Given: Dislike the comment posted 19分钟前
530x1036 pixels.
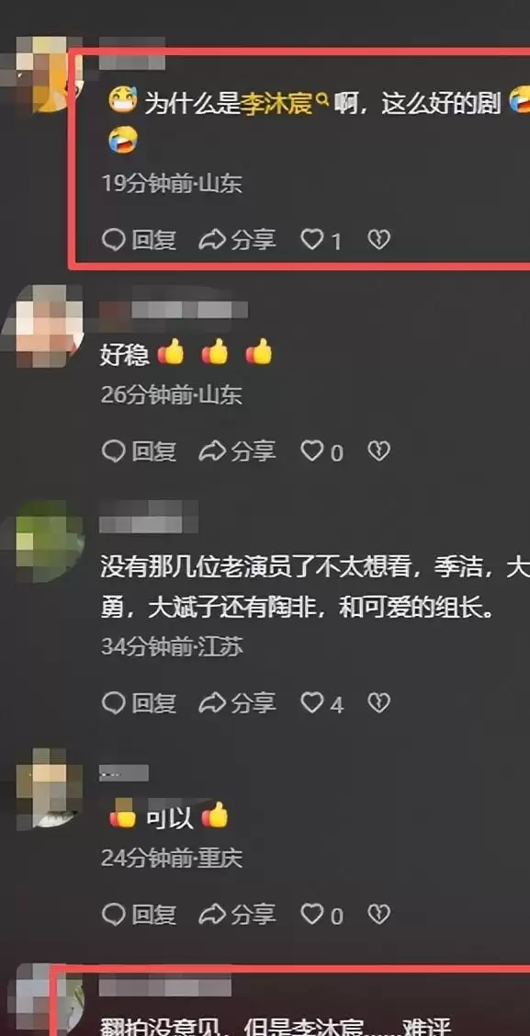Looking at the screenshot, I should 378,239.
